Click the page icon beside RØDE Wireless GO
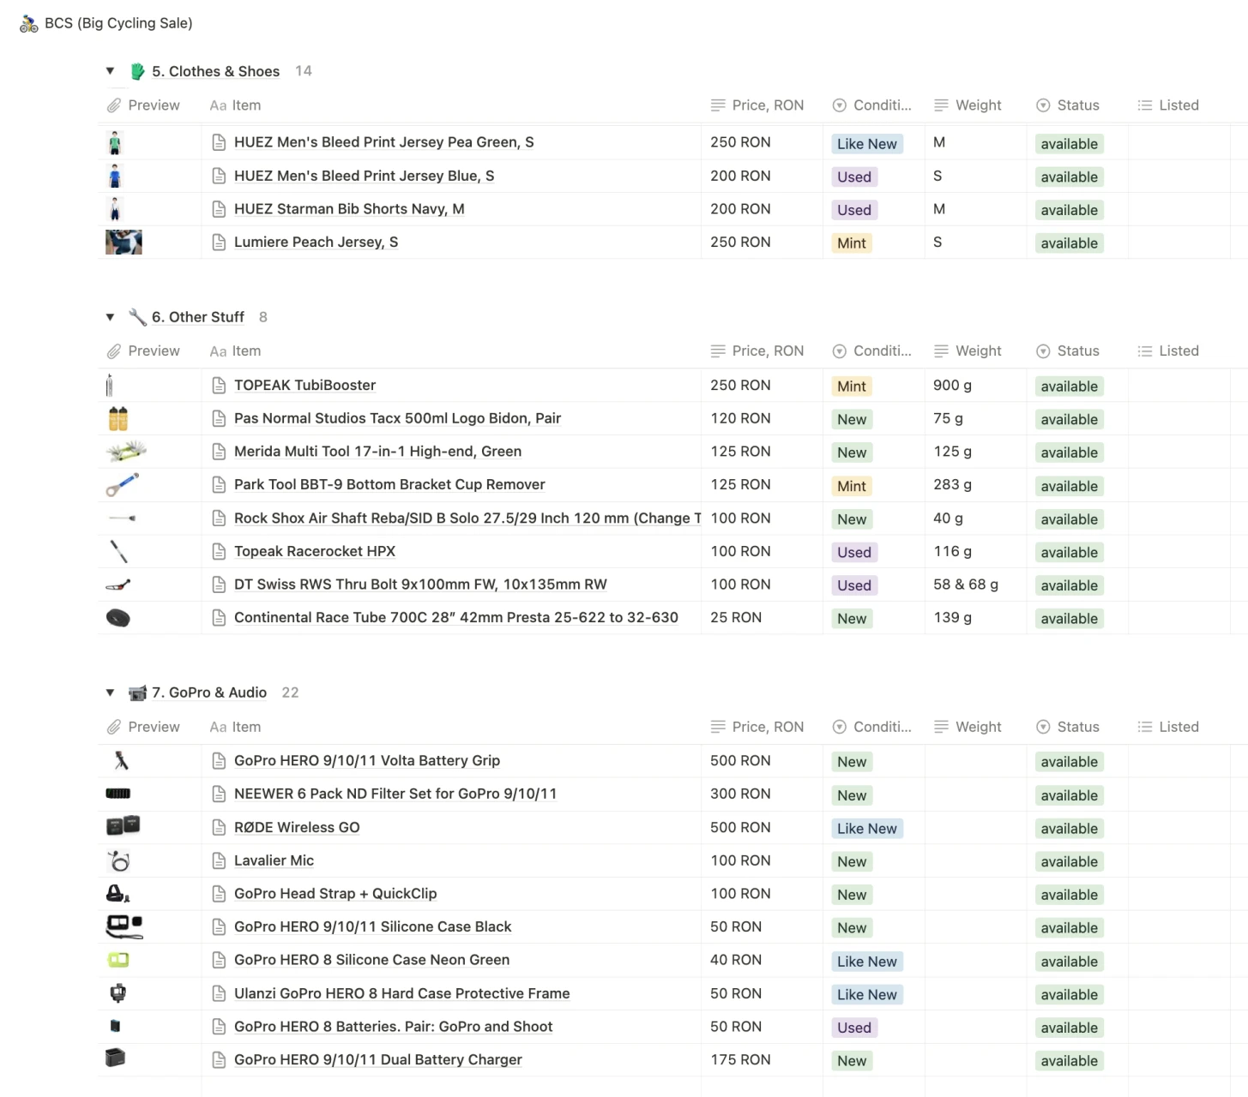Screen dimensions: 1248x1097 tap(219, 828)
